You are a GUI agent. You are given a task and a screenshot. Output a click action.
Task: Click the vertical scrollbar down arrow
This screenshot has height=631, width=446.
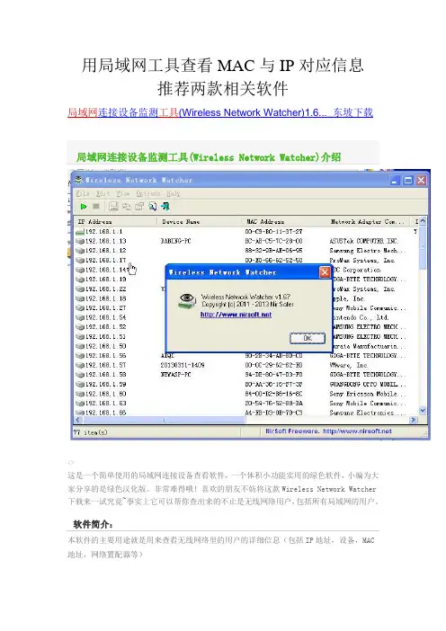(423, 411)
